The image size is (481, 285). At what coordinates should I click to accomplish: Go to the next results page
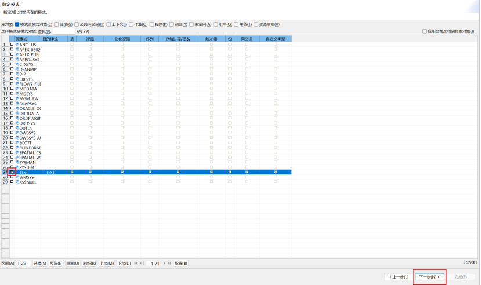pos(164,263)
